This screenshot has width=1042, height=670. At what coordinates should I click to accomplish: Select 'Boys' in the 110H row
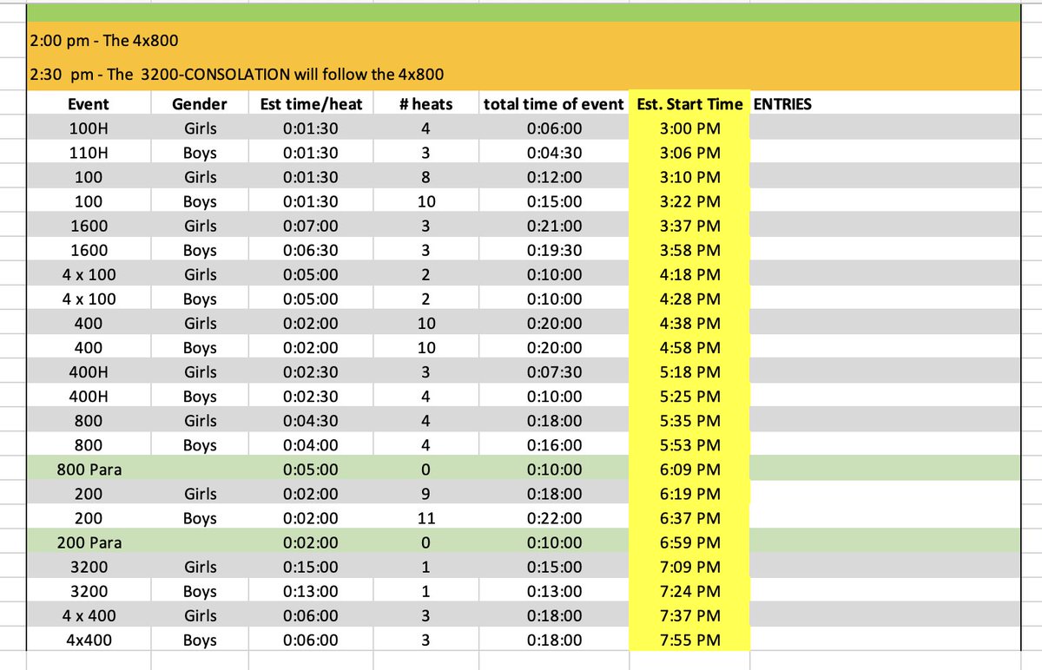[x=199, y=153]
